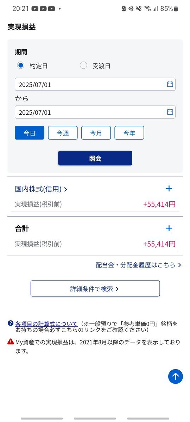The width and height of the screenshot is (190, 422).
Task: Open 配当金・分配金履歴はこちら link
Action: (139, 265)
